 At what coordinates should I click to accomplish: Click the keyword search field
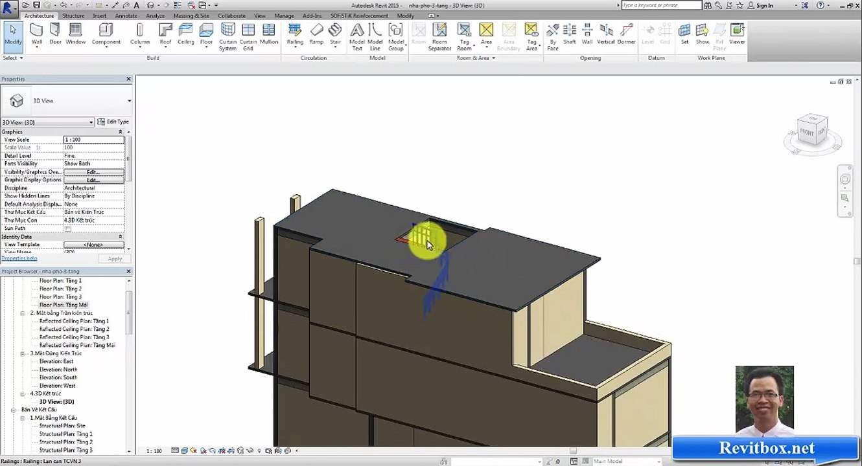[661, 5]
